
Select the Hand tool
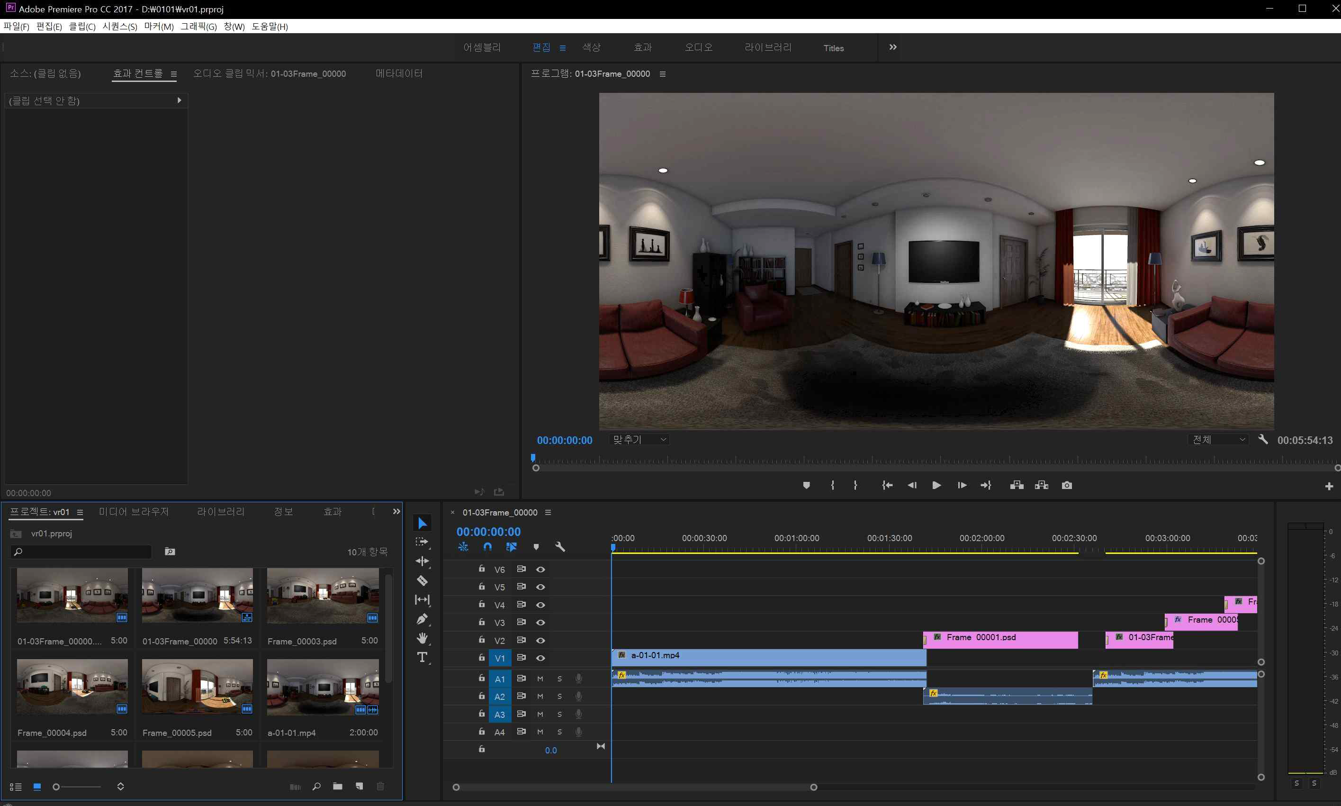[x=422, y=638]
